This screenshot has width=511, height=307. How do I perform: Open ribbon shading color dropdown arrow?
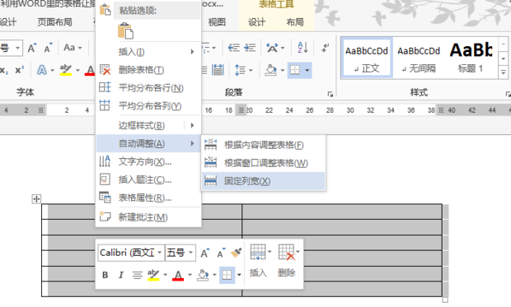(x=283, y=70)
